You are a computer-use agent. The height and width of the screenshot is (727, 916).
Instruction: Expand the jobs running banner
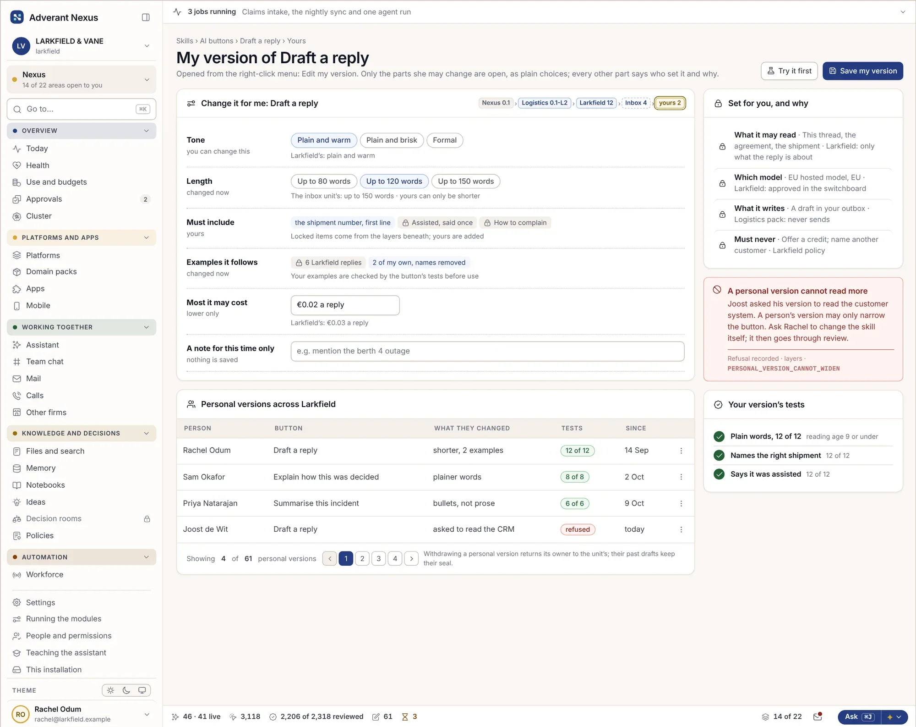903,12
